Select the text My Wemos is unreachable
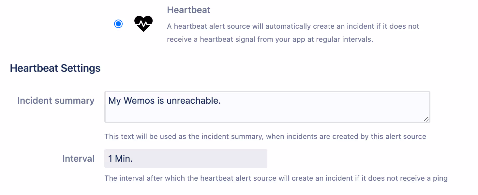Image resolution: width=478 pixels, height=195 pixels. pyautogui.click(x=164, y=100)
